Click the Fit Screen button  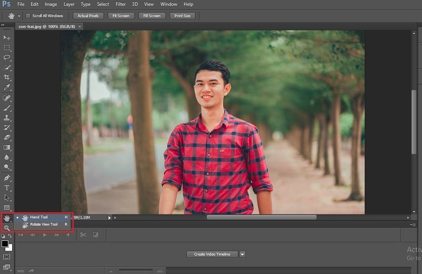(121, 16)
